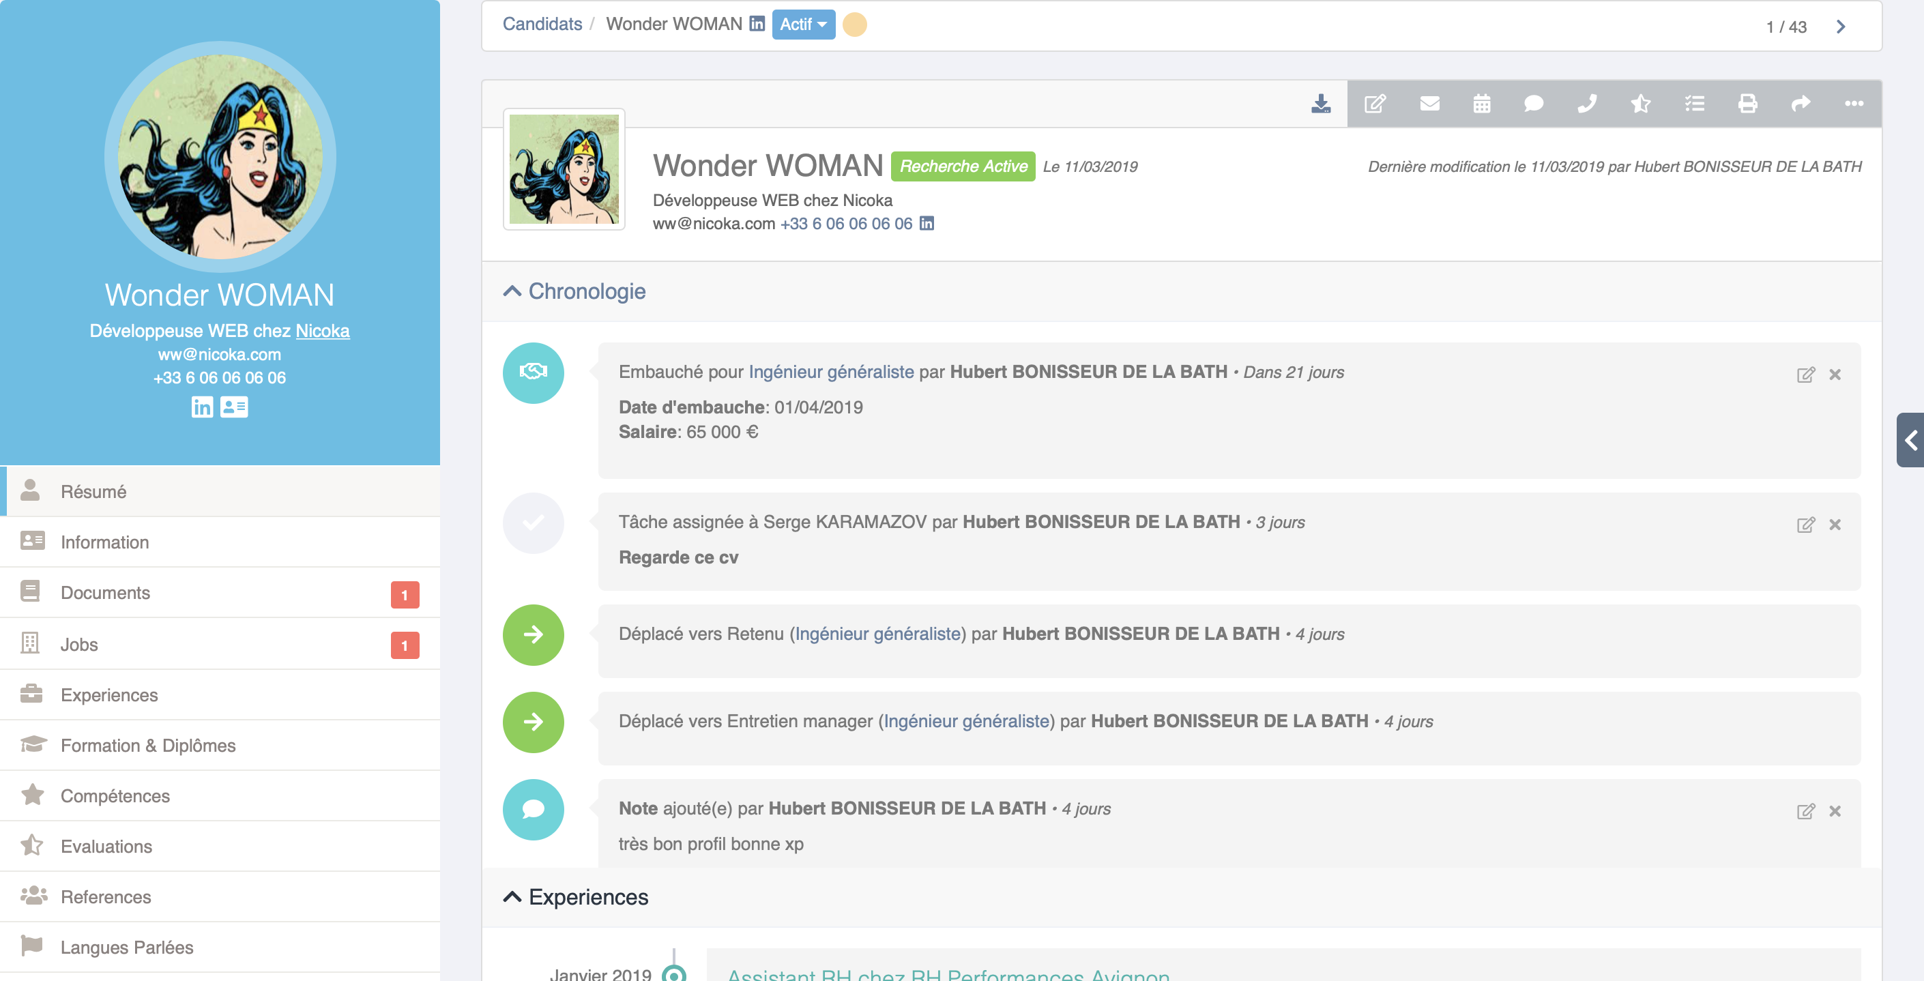1924x981 pixels.
Task: Open the Information sidebar menu item
Action: (220, 542)
